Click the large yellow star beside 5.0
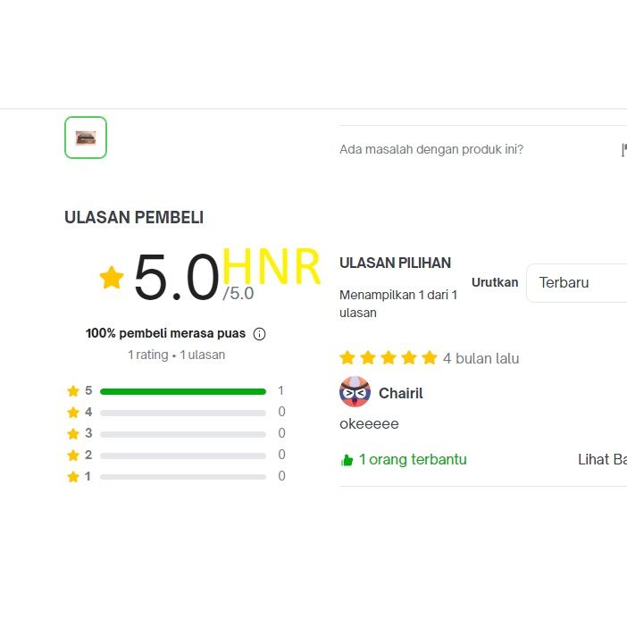The width and height of the screenshot is (627, 627). point(112,278)
